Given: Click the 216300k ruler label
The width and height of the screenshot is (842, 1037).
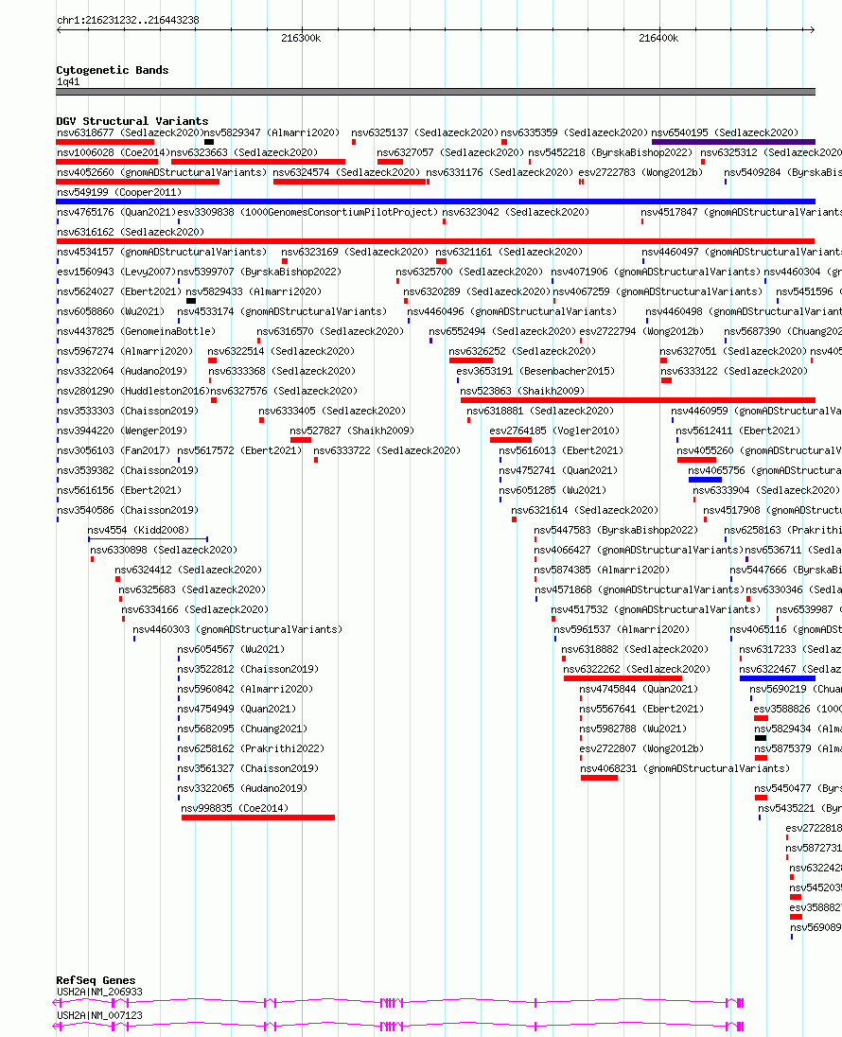Looking at the screenshot, I should 301,39.
